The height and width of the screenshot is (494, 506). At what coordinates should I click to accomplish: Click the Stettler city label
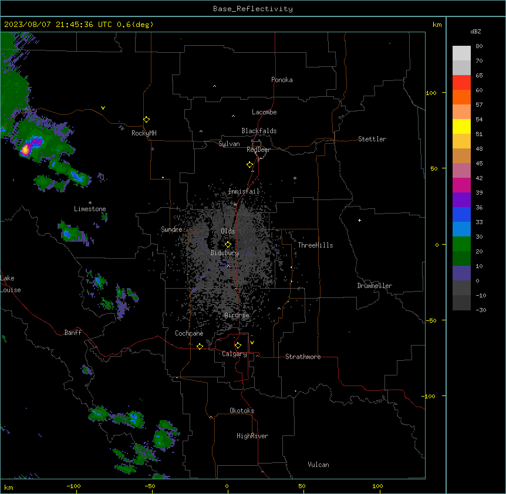click(x=372, y=139)
